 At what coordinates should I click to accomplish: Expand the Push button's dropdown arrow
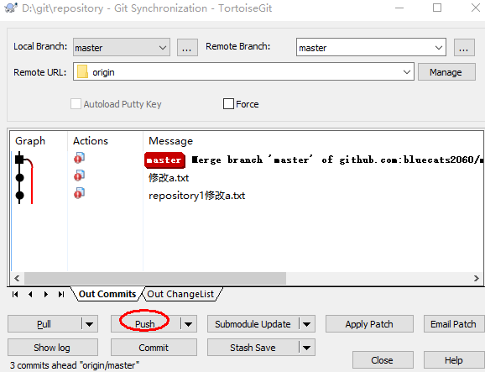coord(188,324)
